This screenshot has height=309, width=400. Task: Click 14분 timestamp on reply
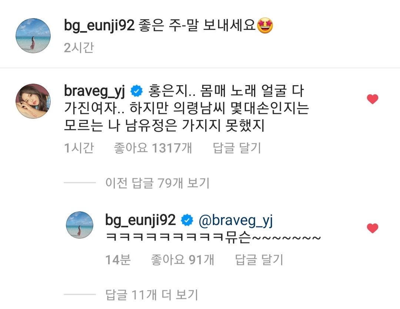click(118, 260)
